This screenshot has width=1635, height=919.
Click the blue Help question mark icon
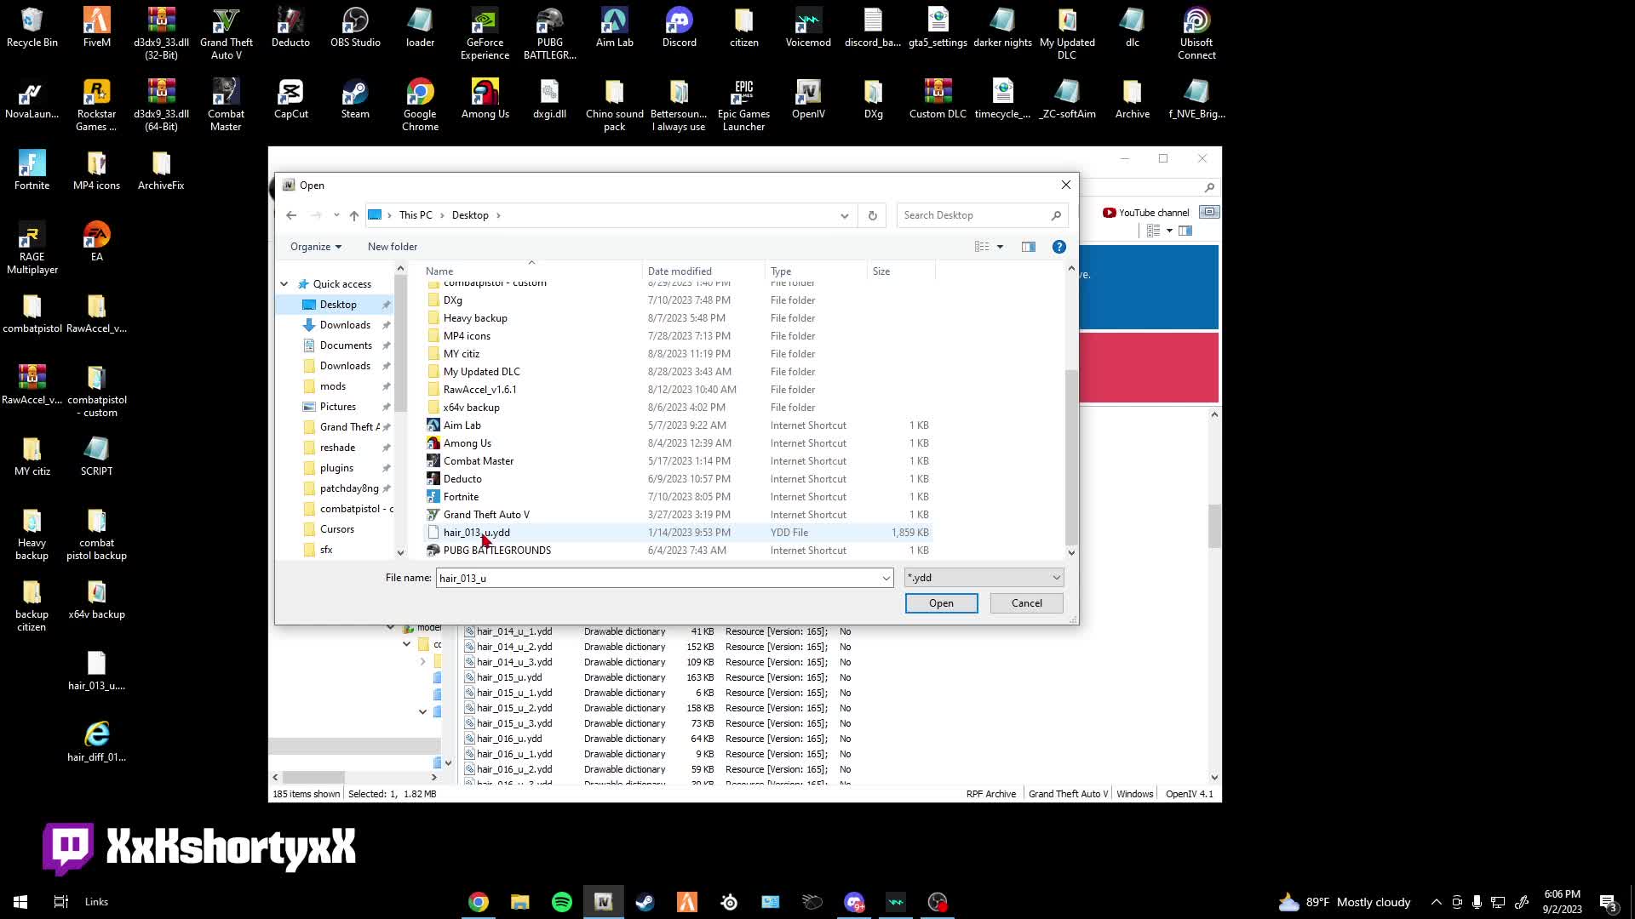[1058, 247]
